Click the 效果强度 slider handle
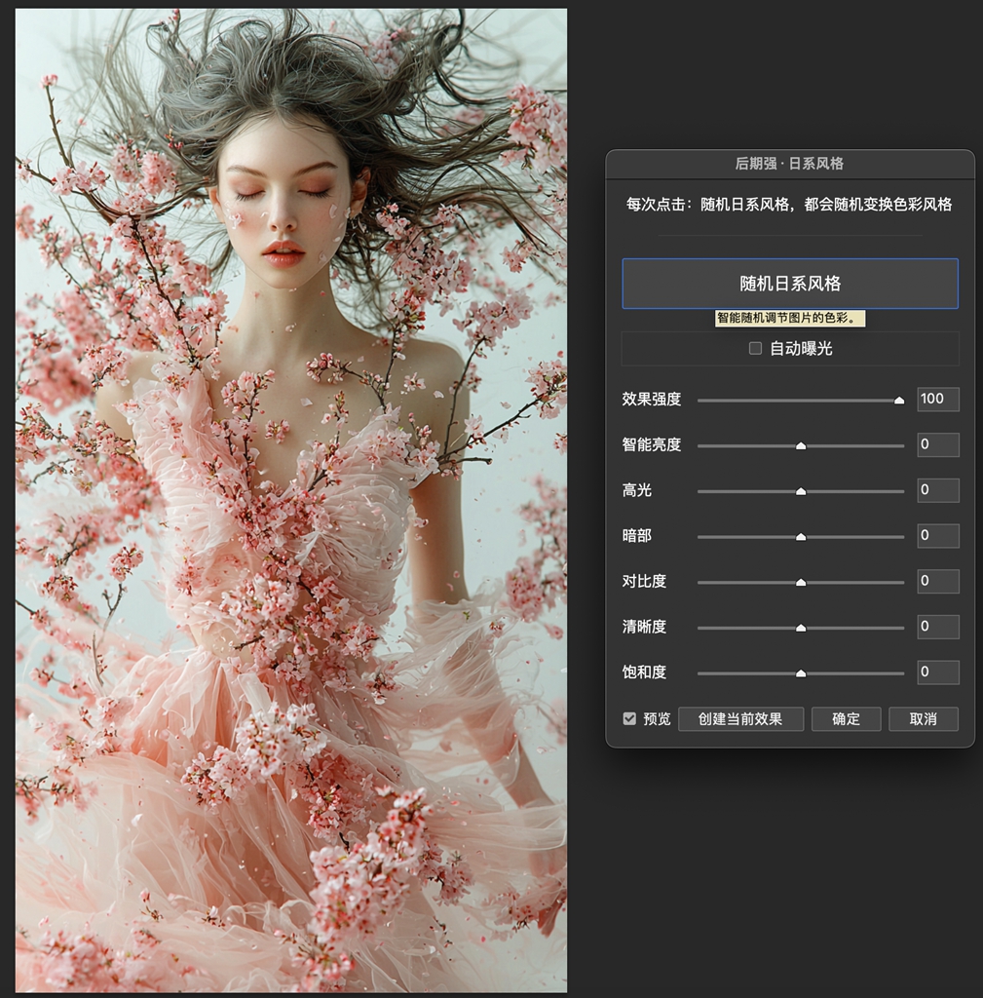This screenshot has width=983, height=998. pos(899,400)
